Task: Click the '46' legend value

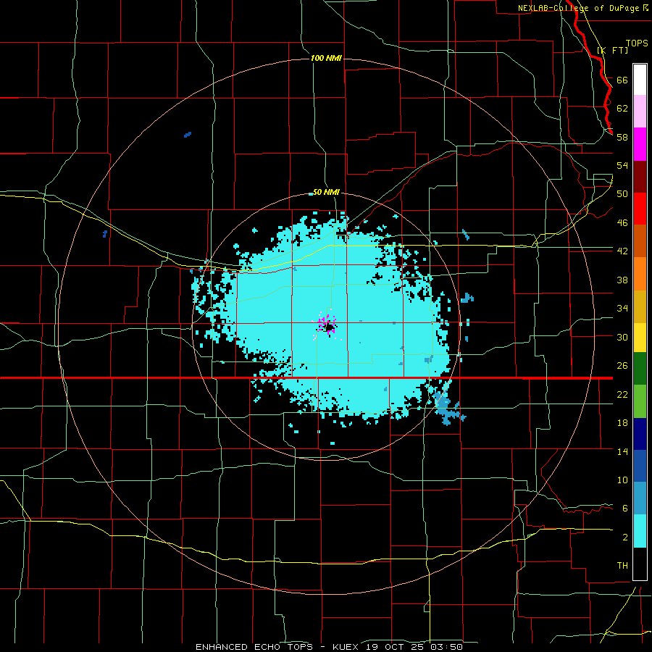Action: tap(622, 222)
